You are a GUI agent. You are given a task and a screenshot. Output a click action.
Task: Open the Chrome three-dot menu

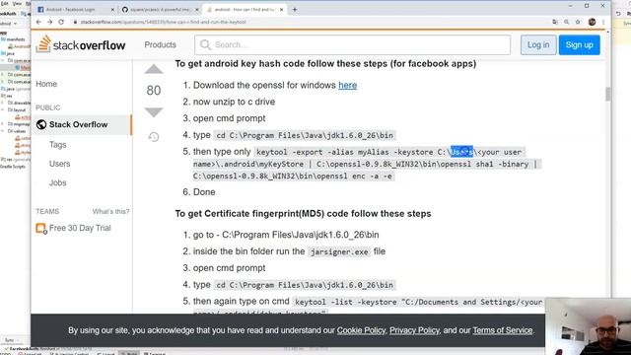[603, 22]
